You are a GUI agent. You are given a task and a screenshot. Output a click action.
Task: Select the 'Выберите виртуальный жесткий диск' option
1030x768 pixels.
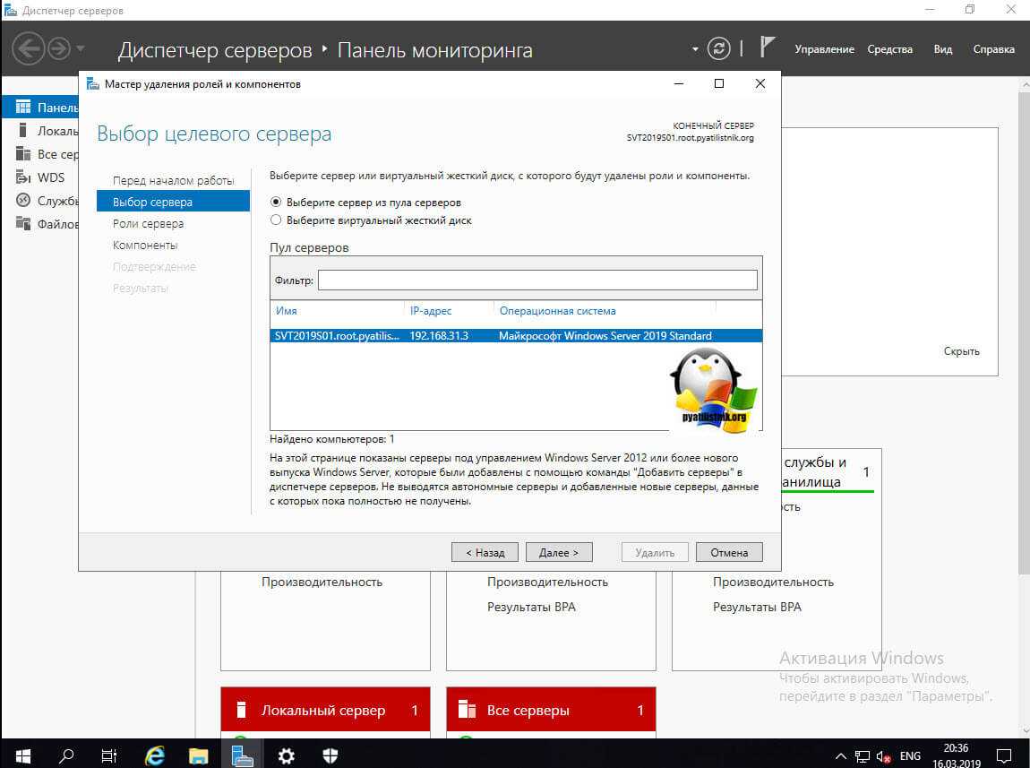(276, 220)
